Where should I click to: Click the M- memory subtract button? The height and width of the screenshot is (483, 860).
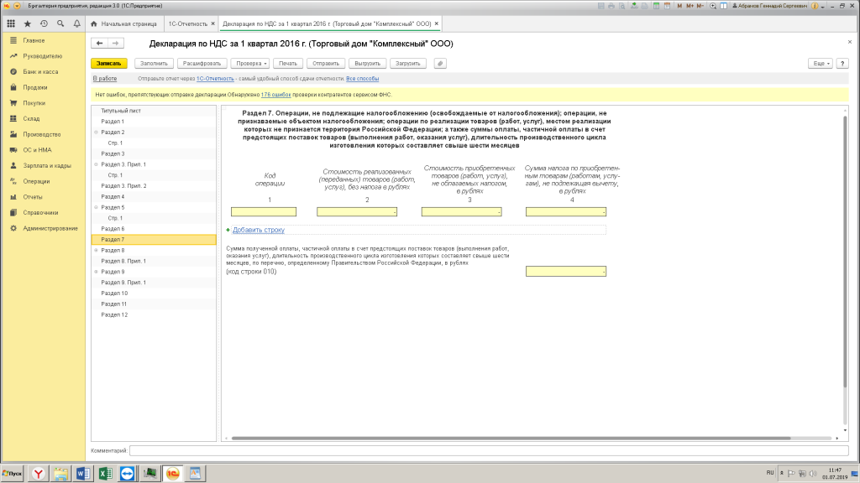coord(700,6)
